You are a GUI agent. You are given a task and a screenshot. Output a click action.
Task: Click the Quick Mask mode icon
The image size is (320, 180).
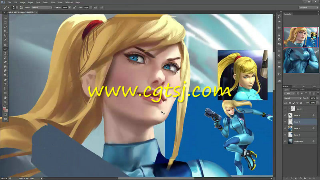(5, 115)
